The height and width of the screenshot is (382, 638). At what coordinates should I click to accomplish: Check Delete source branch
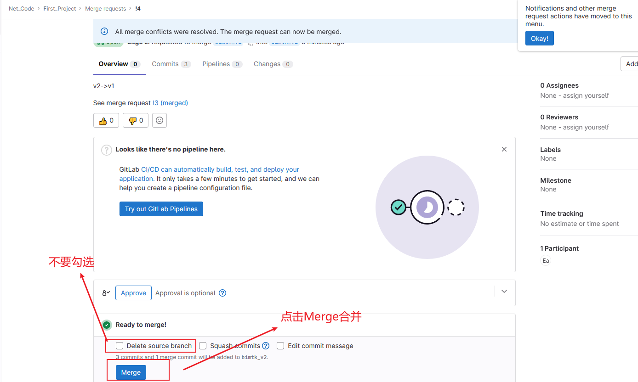120,346
